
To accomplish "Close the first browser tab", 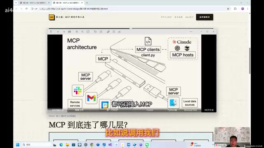I will pos(49,3).
